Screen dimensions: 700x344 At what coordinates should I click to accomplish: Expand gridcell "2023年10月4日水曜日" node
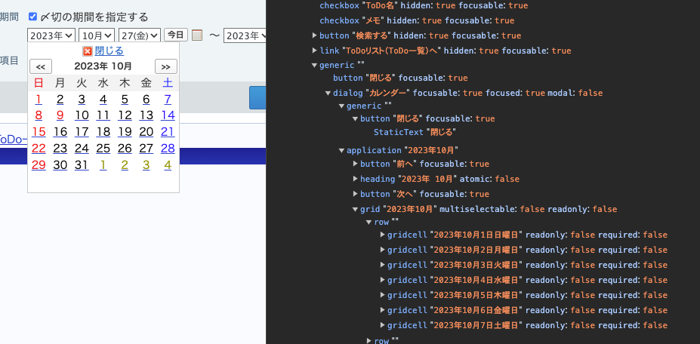coord(383,280)
